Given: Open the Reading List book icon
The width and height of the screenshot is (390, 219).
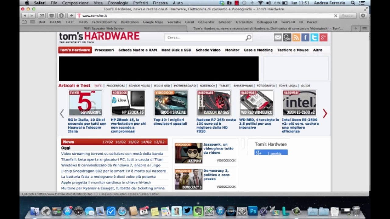Looking at the screenshot, I should pyautogui.click(x=24, y=22).
